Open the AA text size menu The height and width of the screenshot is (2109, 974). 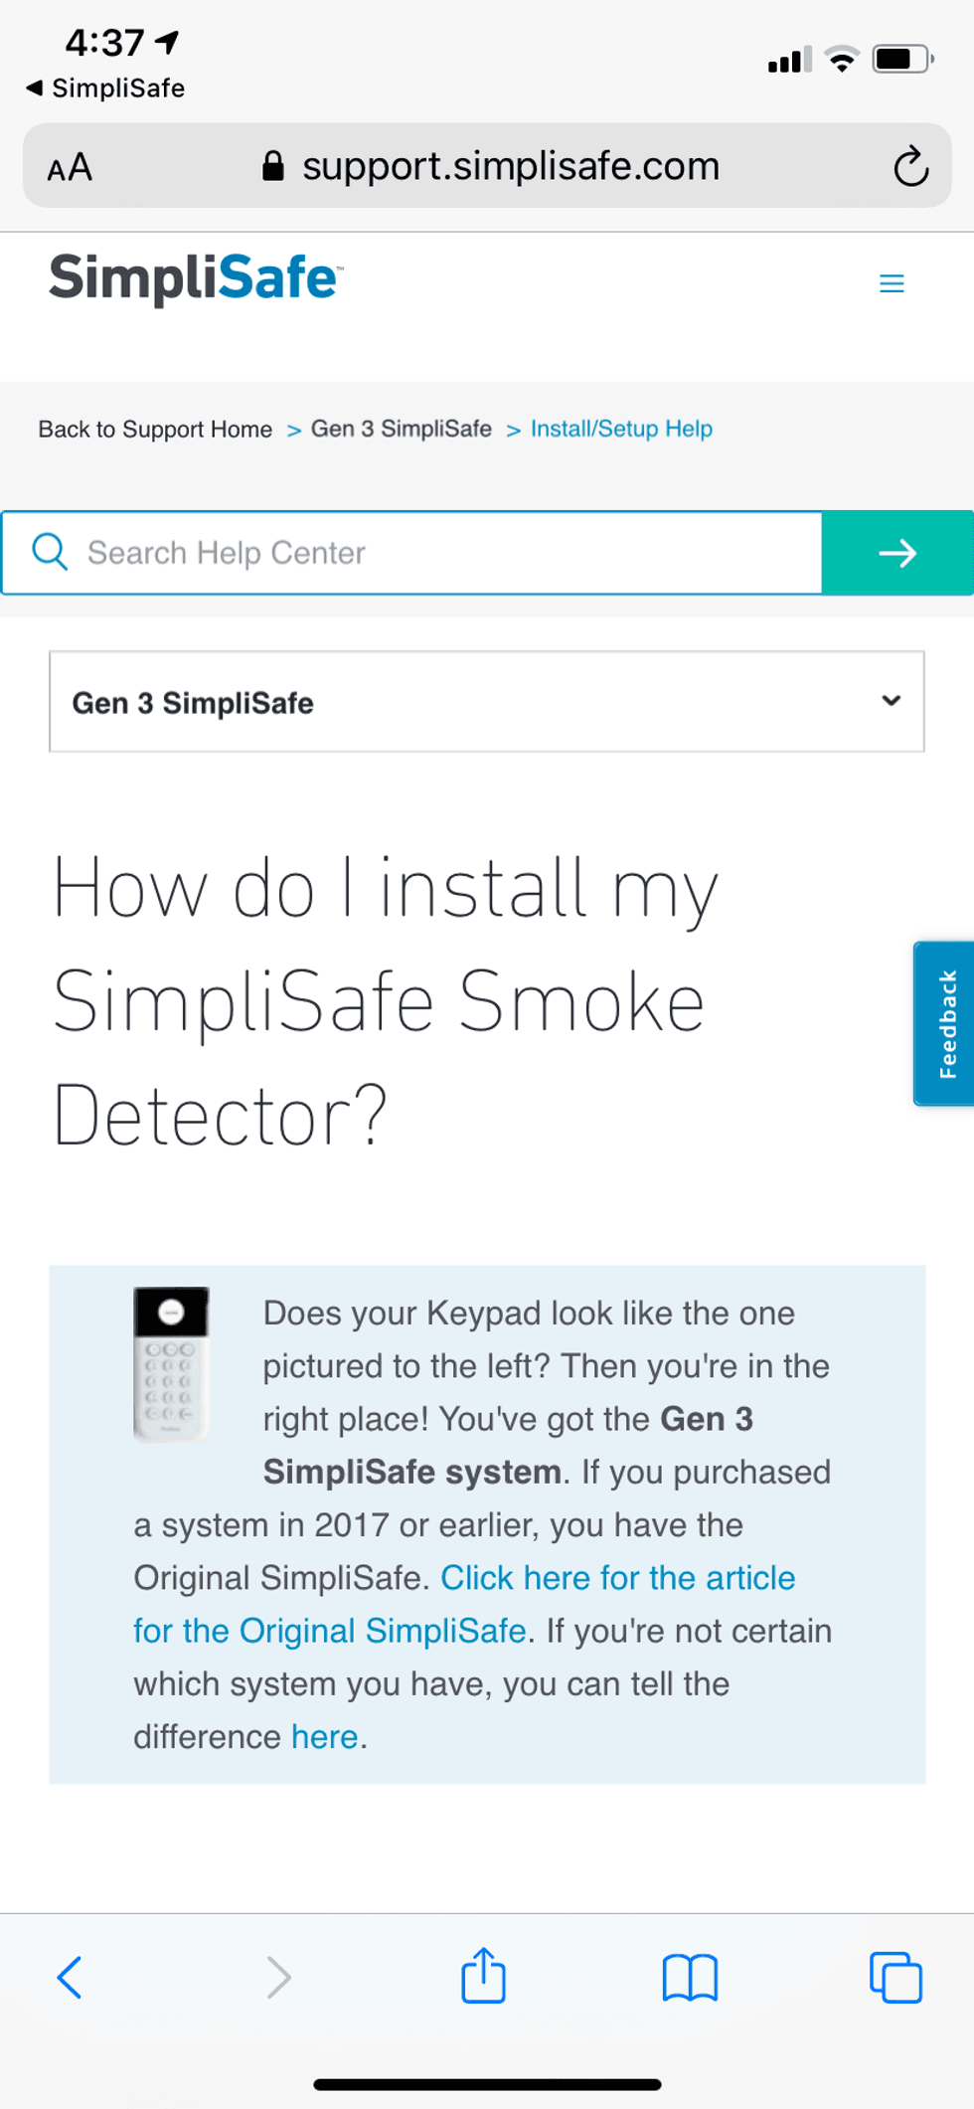[x=68, y=166]
